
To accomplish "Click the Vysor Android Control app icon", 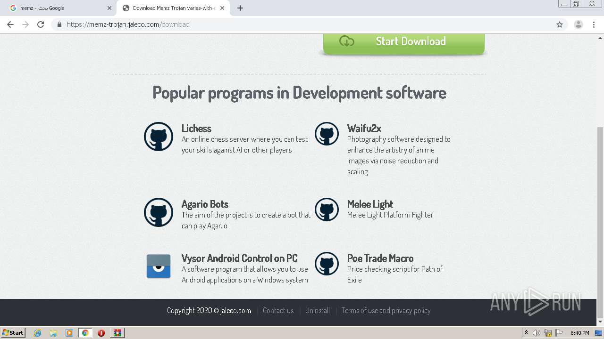I will tap(159, 266).
